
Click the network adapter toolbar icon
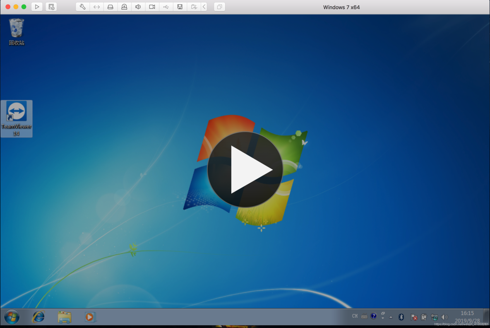point(96,7)
